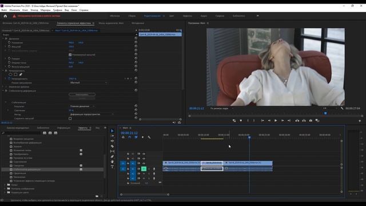The image size is (366, 206).
Task: Create new custom bin in Effects panel
Action: click(x=97, y=196)
